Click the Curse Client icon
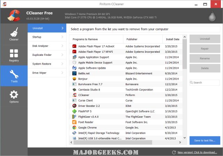The height and width of the screenshot is (156, 223). pos(74,101)
